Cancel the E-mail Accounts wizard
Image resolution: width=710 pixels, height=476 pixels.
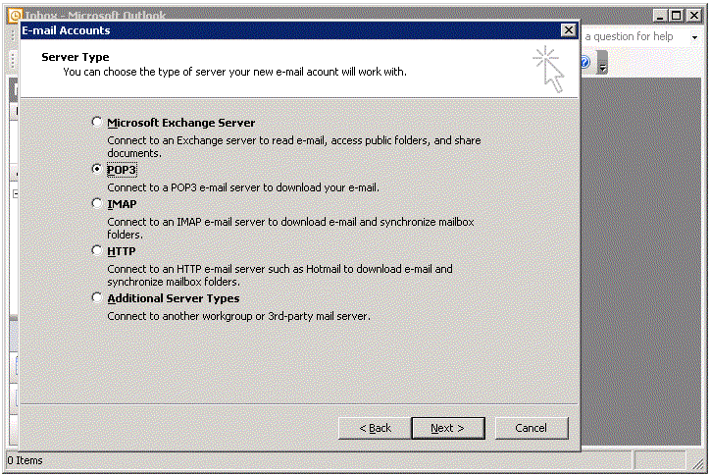point(532,428)
